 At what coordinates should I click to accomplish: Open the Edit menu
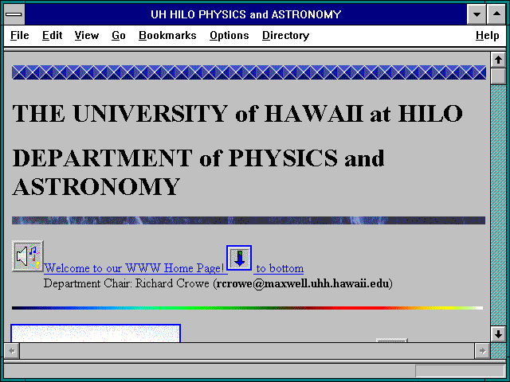[x=52, y=35]
